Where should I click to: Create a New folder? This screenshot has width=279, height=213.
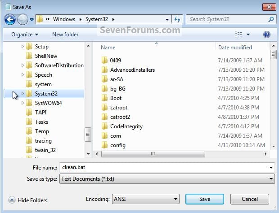[65, 35]
